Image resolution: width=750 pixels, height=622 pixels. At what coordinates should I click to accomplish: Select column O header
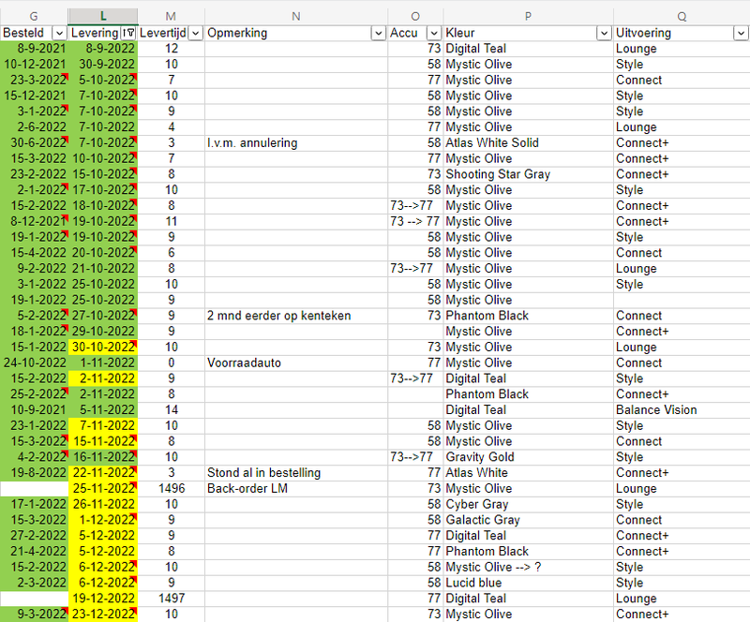click(x=415, y=16)
